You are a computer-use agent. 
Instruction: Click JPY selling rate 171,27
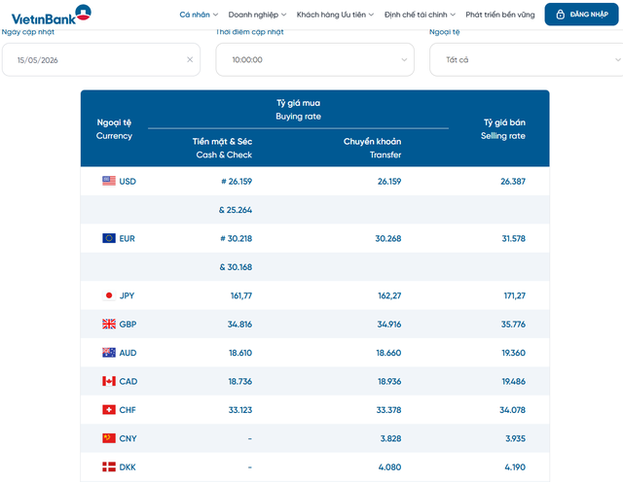(515, 295)
